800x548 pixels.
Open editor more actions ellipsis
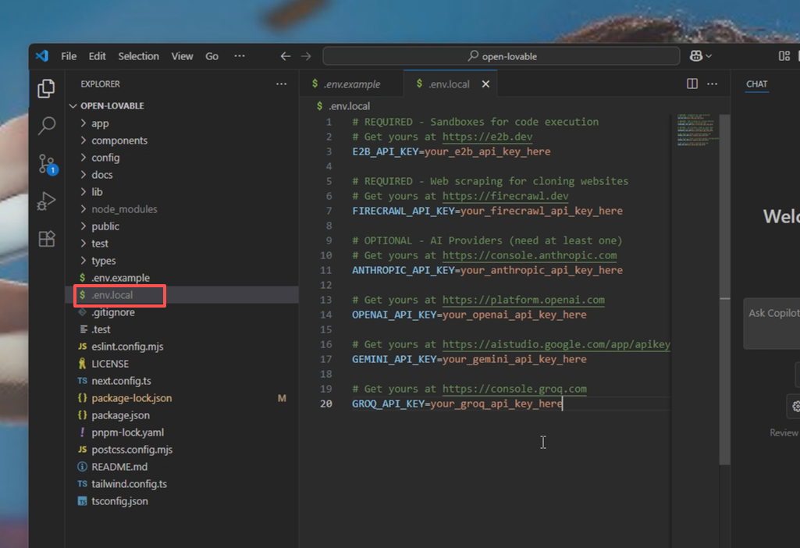713,84
